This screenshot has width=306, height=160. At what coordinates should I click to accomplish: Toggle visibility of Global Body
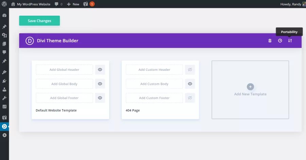pos(100,84)
